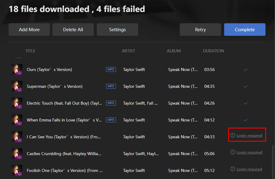275x179 pixels.
Task: Click album thumbnail of Foolish One
Action: [x=17, y=170]
